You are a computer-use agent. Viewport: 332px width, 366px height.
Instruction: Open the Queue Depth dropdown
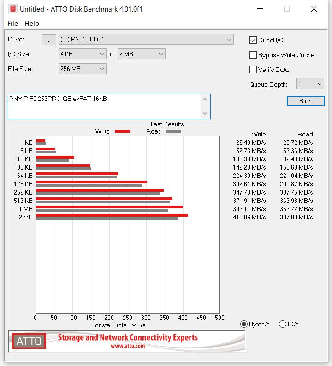310,83
